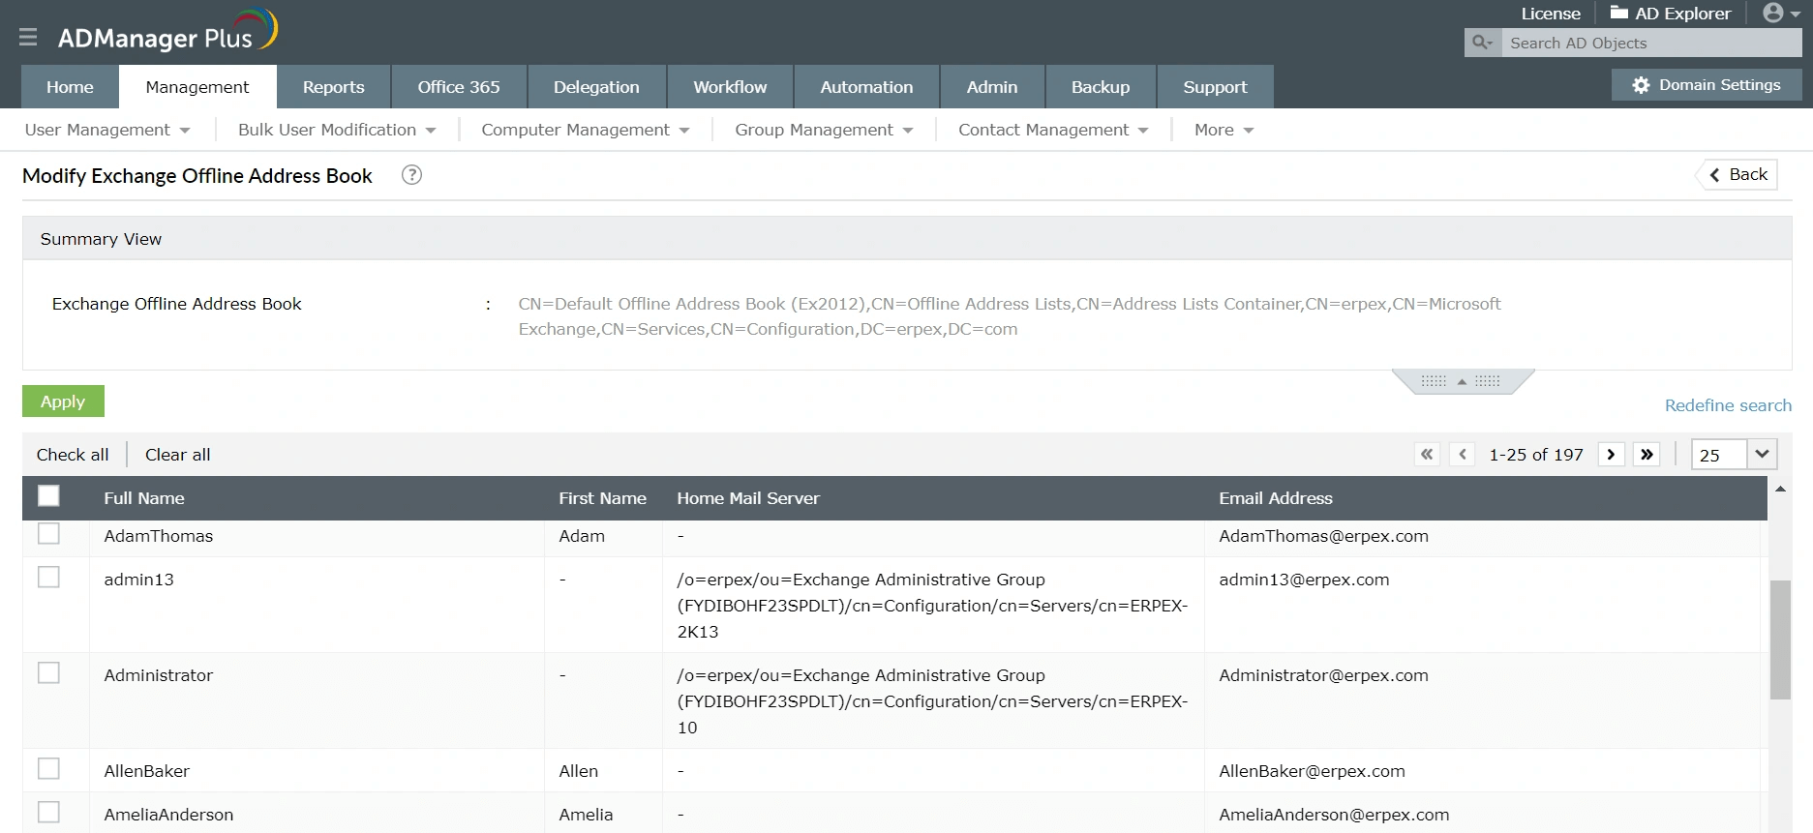Focus the Search AD Objects field
This screenshot has height=833, width=1813.
pos(1651,43)
